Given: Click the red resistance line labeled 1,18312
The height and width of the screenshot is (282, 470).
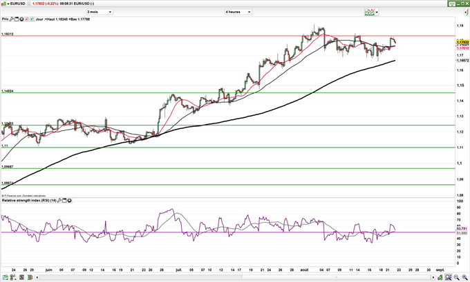Looking at the screenshot, I should coord(228,36).
